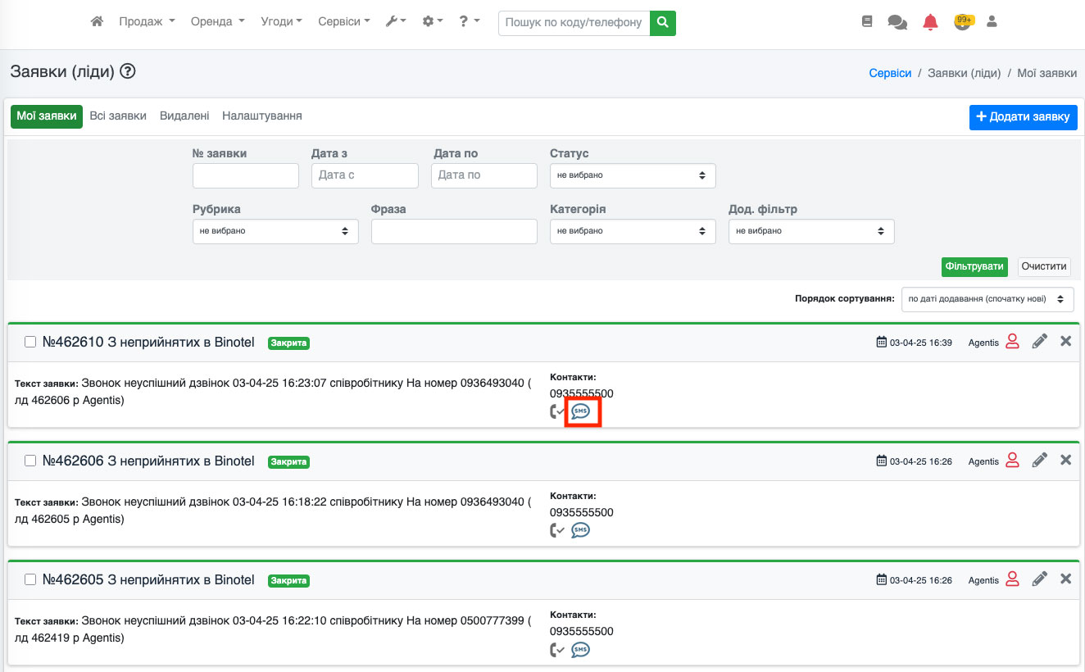Open the Рубрика filter dropdown
This screenshot has width=1085, height=672.
click(x=275, y=231)
